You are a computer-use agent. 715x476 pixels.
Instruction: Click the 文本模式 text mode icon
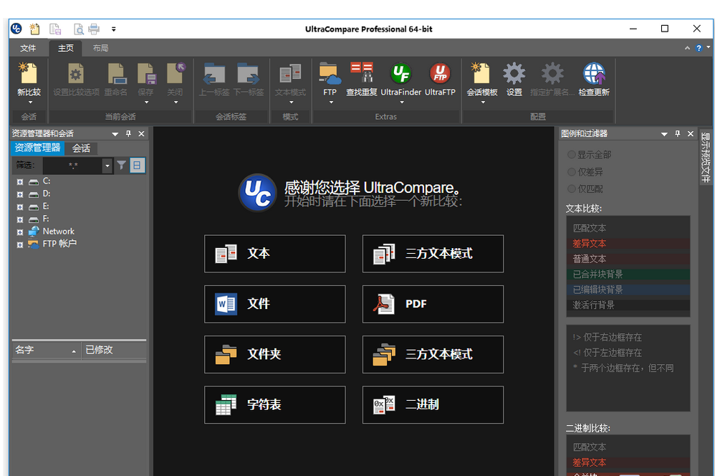[x=290, y=73]
